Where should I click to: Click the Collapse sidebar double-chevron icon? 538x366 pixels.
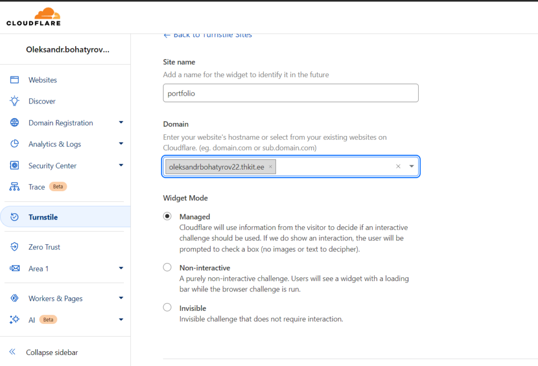click(x=13, y=352)
